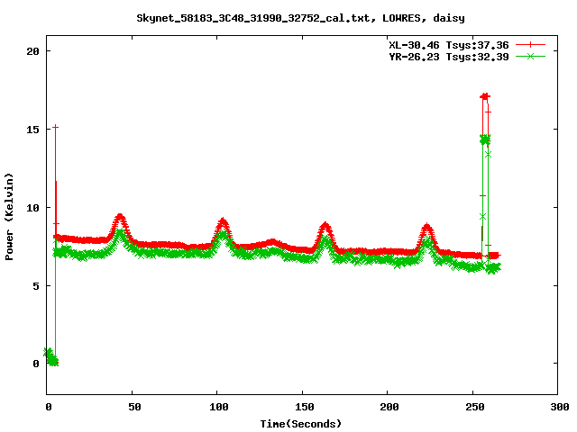Click the x-axis tick label 200
Viewport: 577px width, 432px height.
click(x=389, y=407)
